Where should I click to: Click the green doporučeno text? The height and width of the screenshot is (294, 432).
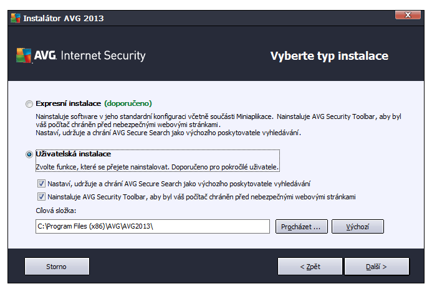point(128,103)
